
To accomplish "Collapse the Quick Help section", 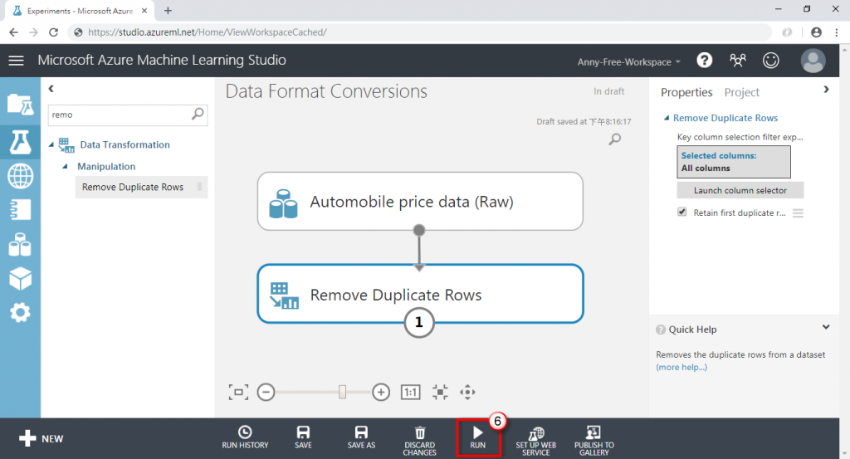I will pyautogui.click(x=826, y=327).
